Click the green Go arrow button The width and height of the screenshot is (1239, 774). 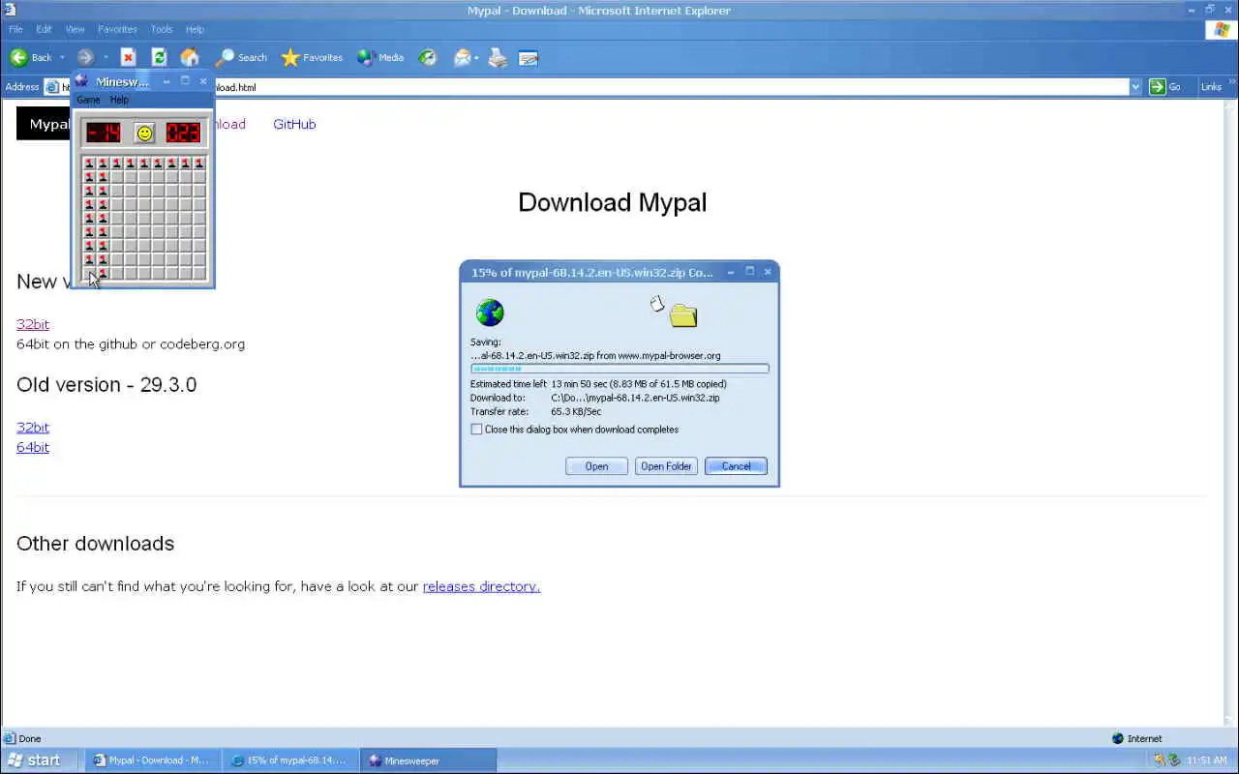pyautogui.click(x=1158, y=87)
